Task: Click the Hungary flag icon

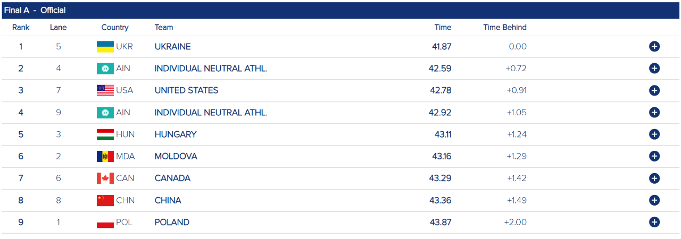Action: coord(105,134)
